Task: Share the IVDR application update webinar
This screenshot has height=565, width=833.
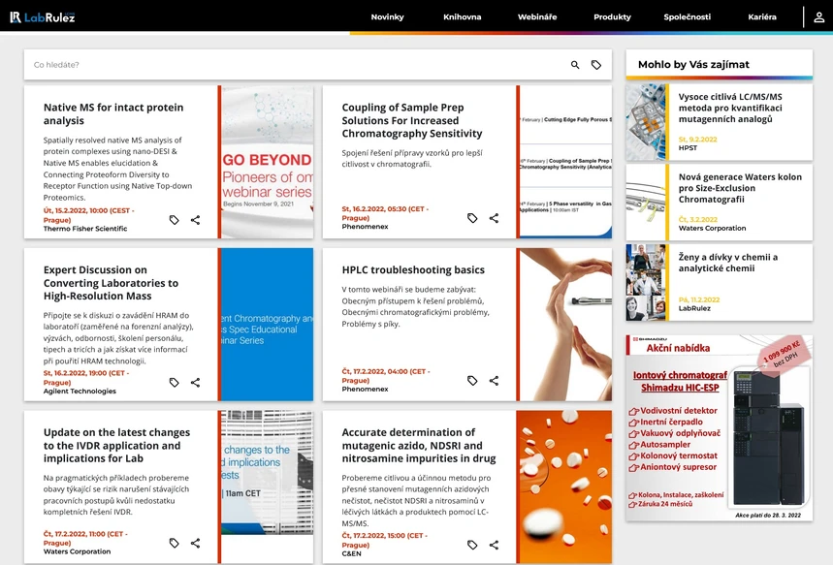Action: tap(196, 543)
